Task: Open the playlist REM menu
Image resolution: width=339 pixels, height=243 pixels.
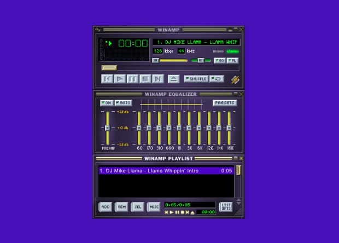Action: [122, 207]
